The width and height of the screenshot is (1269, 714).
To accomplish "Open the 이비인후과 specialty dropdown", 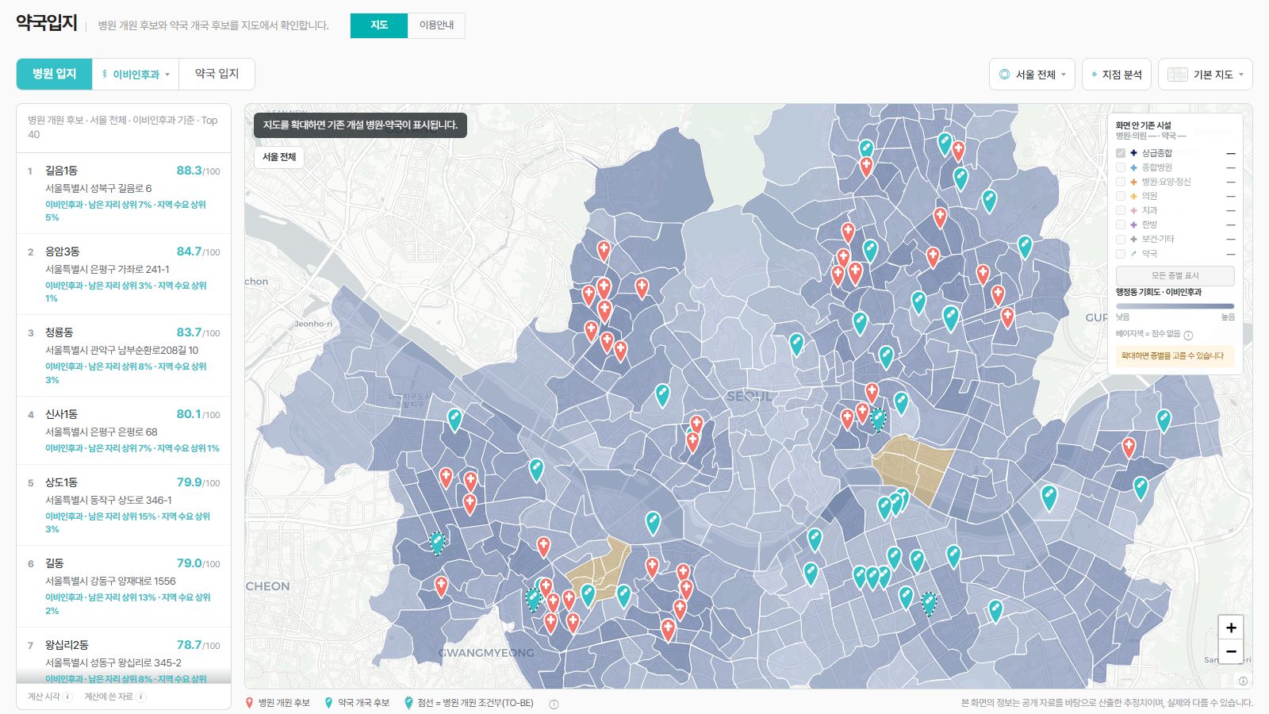I will click(x=136, y=74).
